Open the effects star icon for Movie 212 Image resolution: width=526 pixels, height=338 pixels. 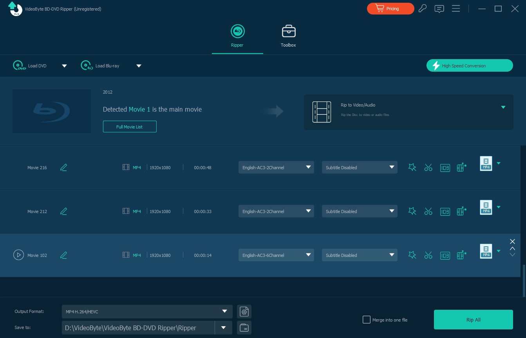pos(412,211)
